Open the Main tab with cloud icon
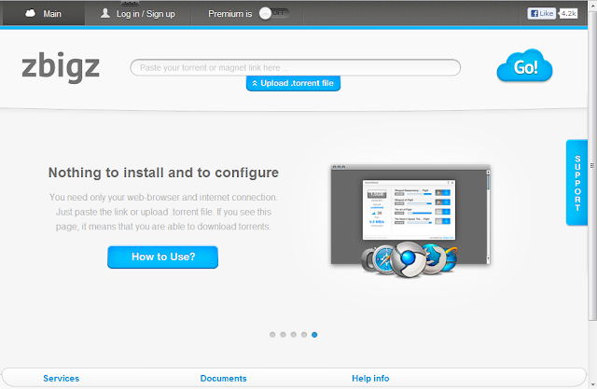The image size is (597, 389). point(43,14)
